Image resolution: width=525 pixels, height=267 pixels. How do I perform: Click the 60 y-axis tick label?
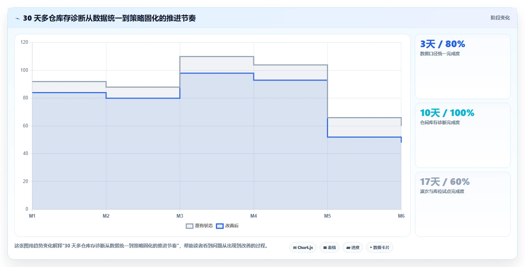[x=25, y=126]
